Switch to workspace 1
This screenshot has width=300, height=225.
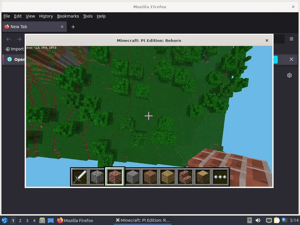pos(13,221)
